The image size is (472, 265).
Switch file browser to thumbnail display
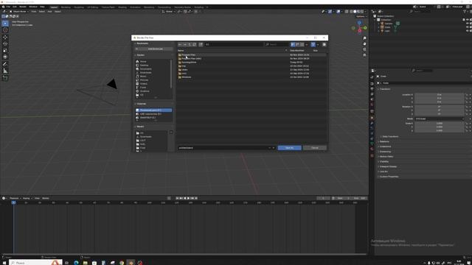coord(302,44)
